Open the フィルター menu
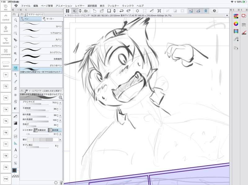Screen dimensions: 248x185 tap(113, 6)
